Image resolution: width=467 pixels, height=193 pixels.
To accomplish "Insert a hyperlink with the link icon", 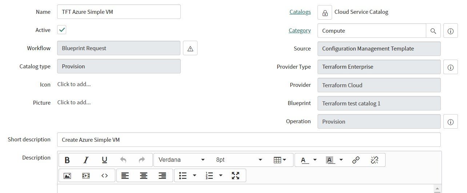I will [x=356, y=160].
